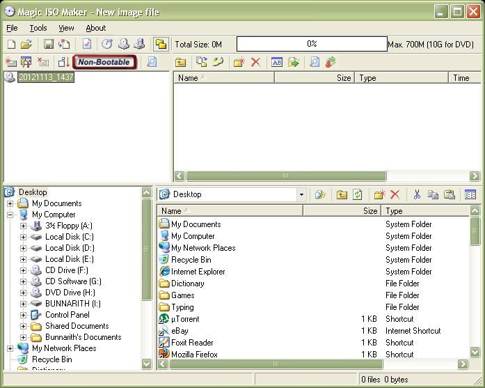Expand Local Disk (D:) node
Image resolution: width=485 pixels, height=388 pixels.
pyautogui.click(x=23, y=248)
